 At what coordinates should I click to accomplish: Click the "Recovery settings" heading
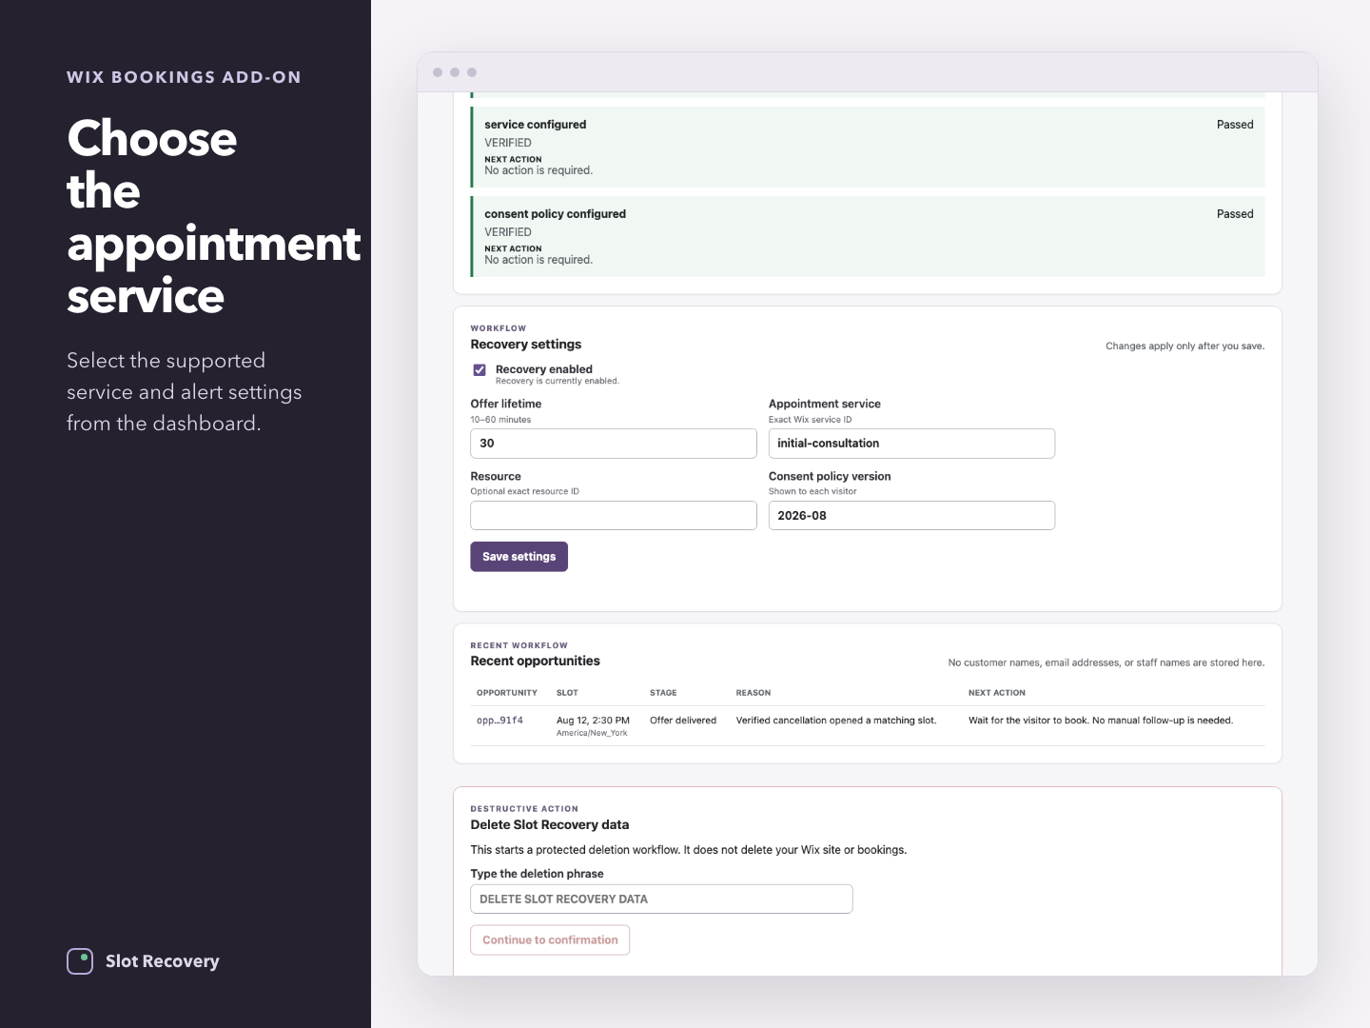coord(525,345)
